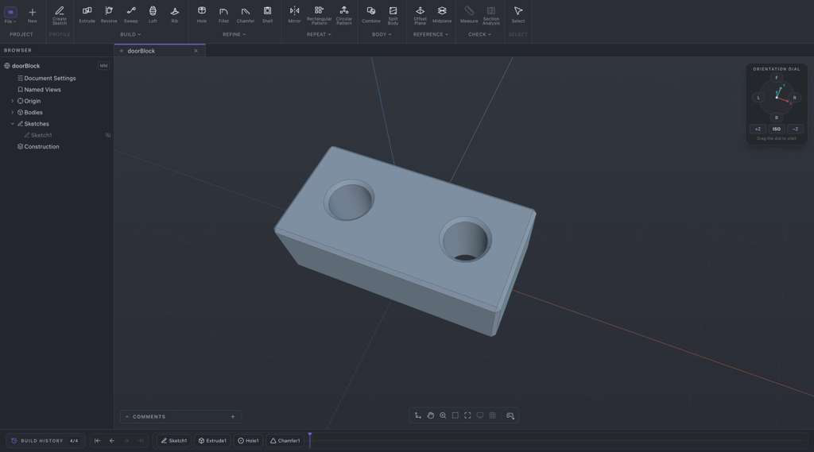Click the fit-to-screen icon in view toolbar
814x452 pixels.
point(467,415)
